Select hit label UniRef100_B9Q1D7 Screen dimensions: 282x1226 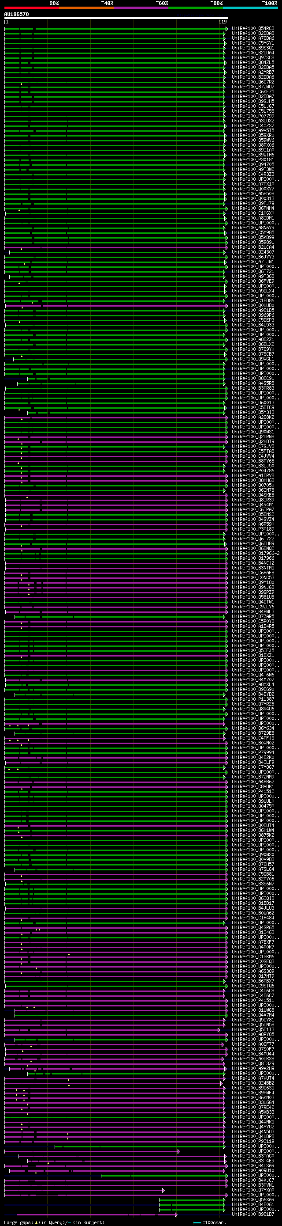click(x=252, y=1214)
